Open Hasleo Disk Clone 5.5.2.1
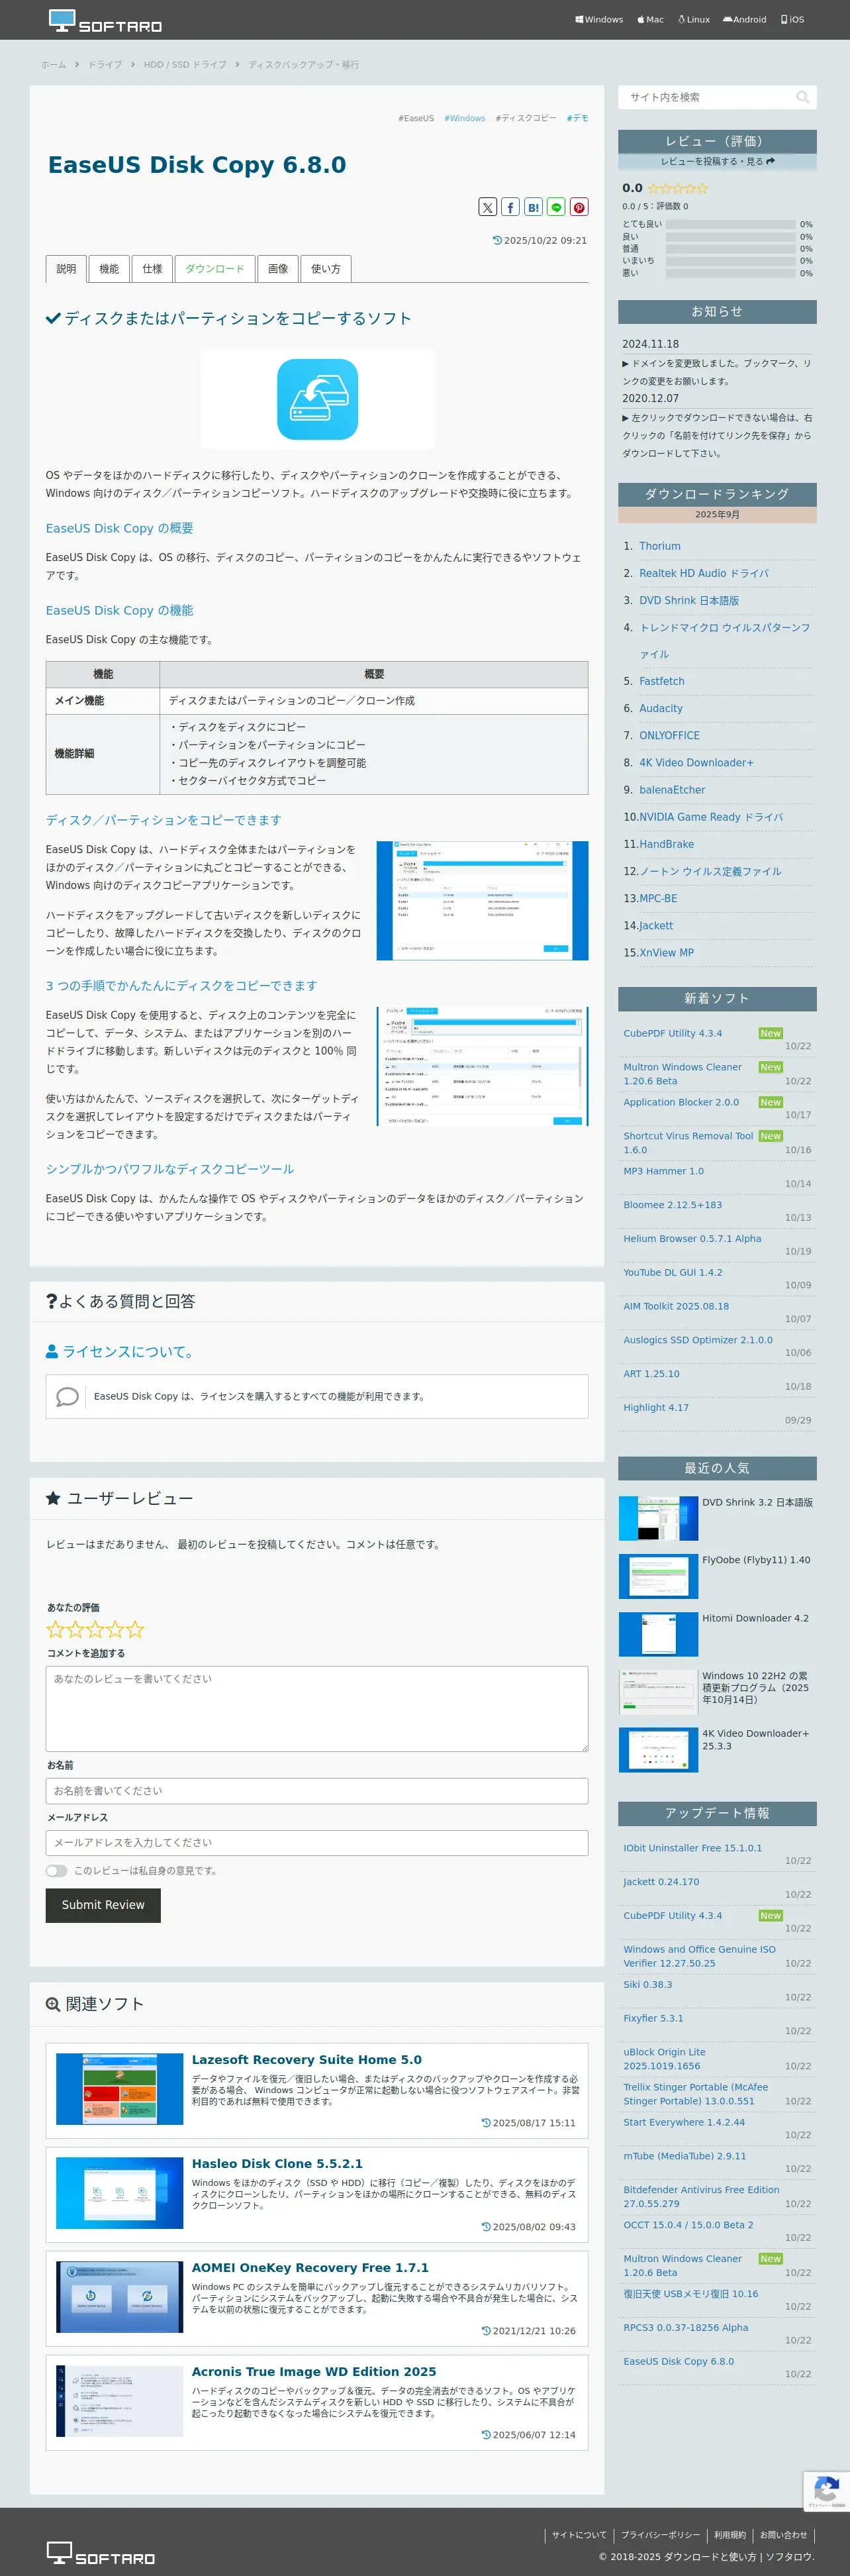 tap(277, 2164)
